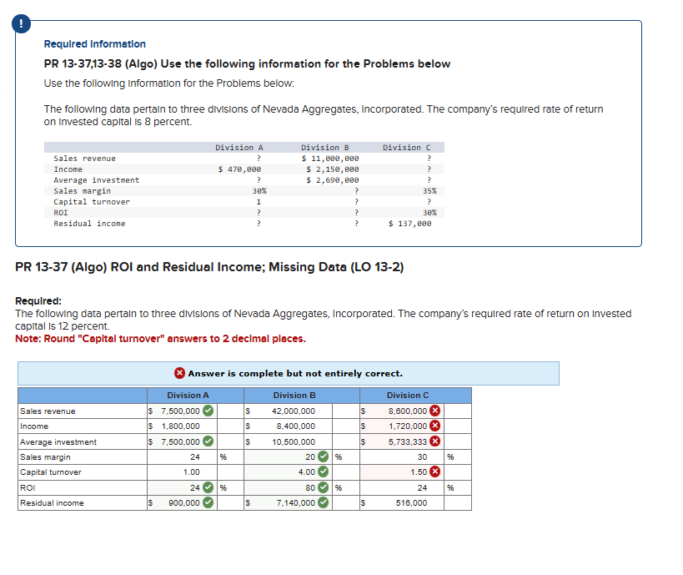Click the Required Information heading
This screenshot has height=575, width=683.
pyautogui.click(x=95, y=44)
